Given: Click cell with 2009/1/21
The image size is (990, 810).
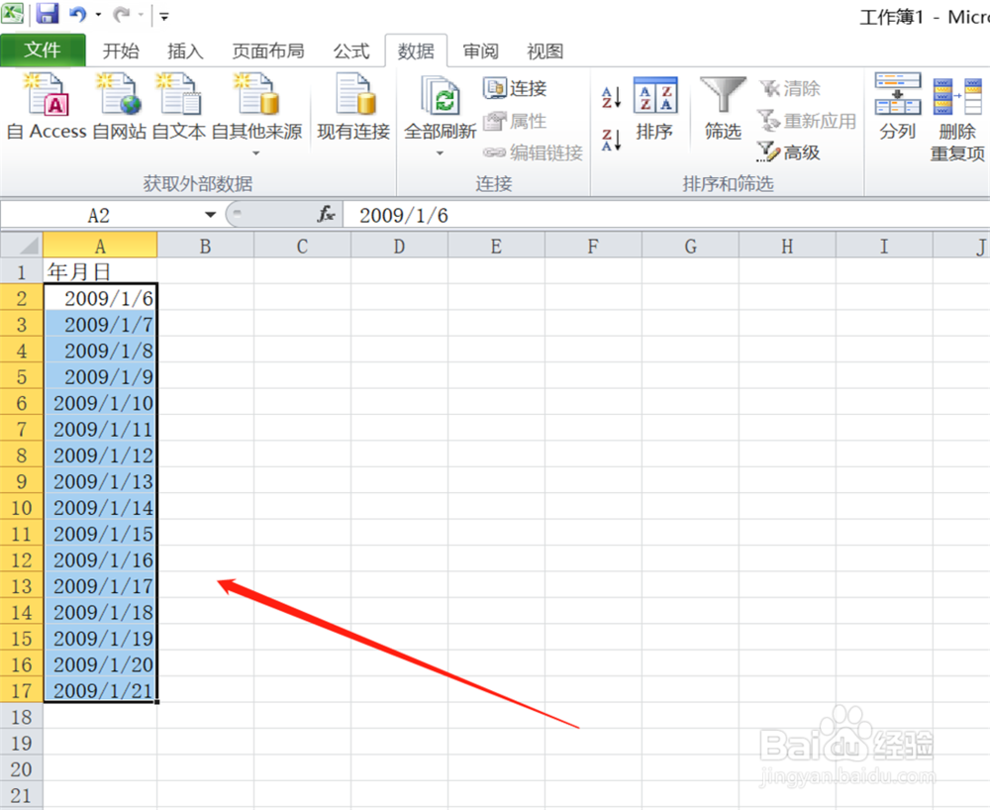Looking at the screenshot, I should pyautogui.click(x=100, y=690).
